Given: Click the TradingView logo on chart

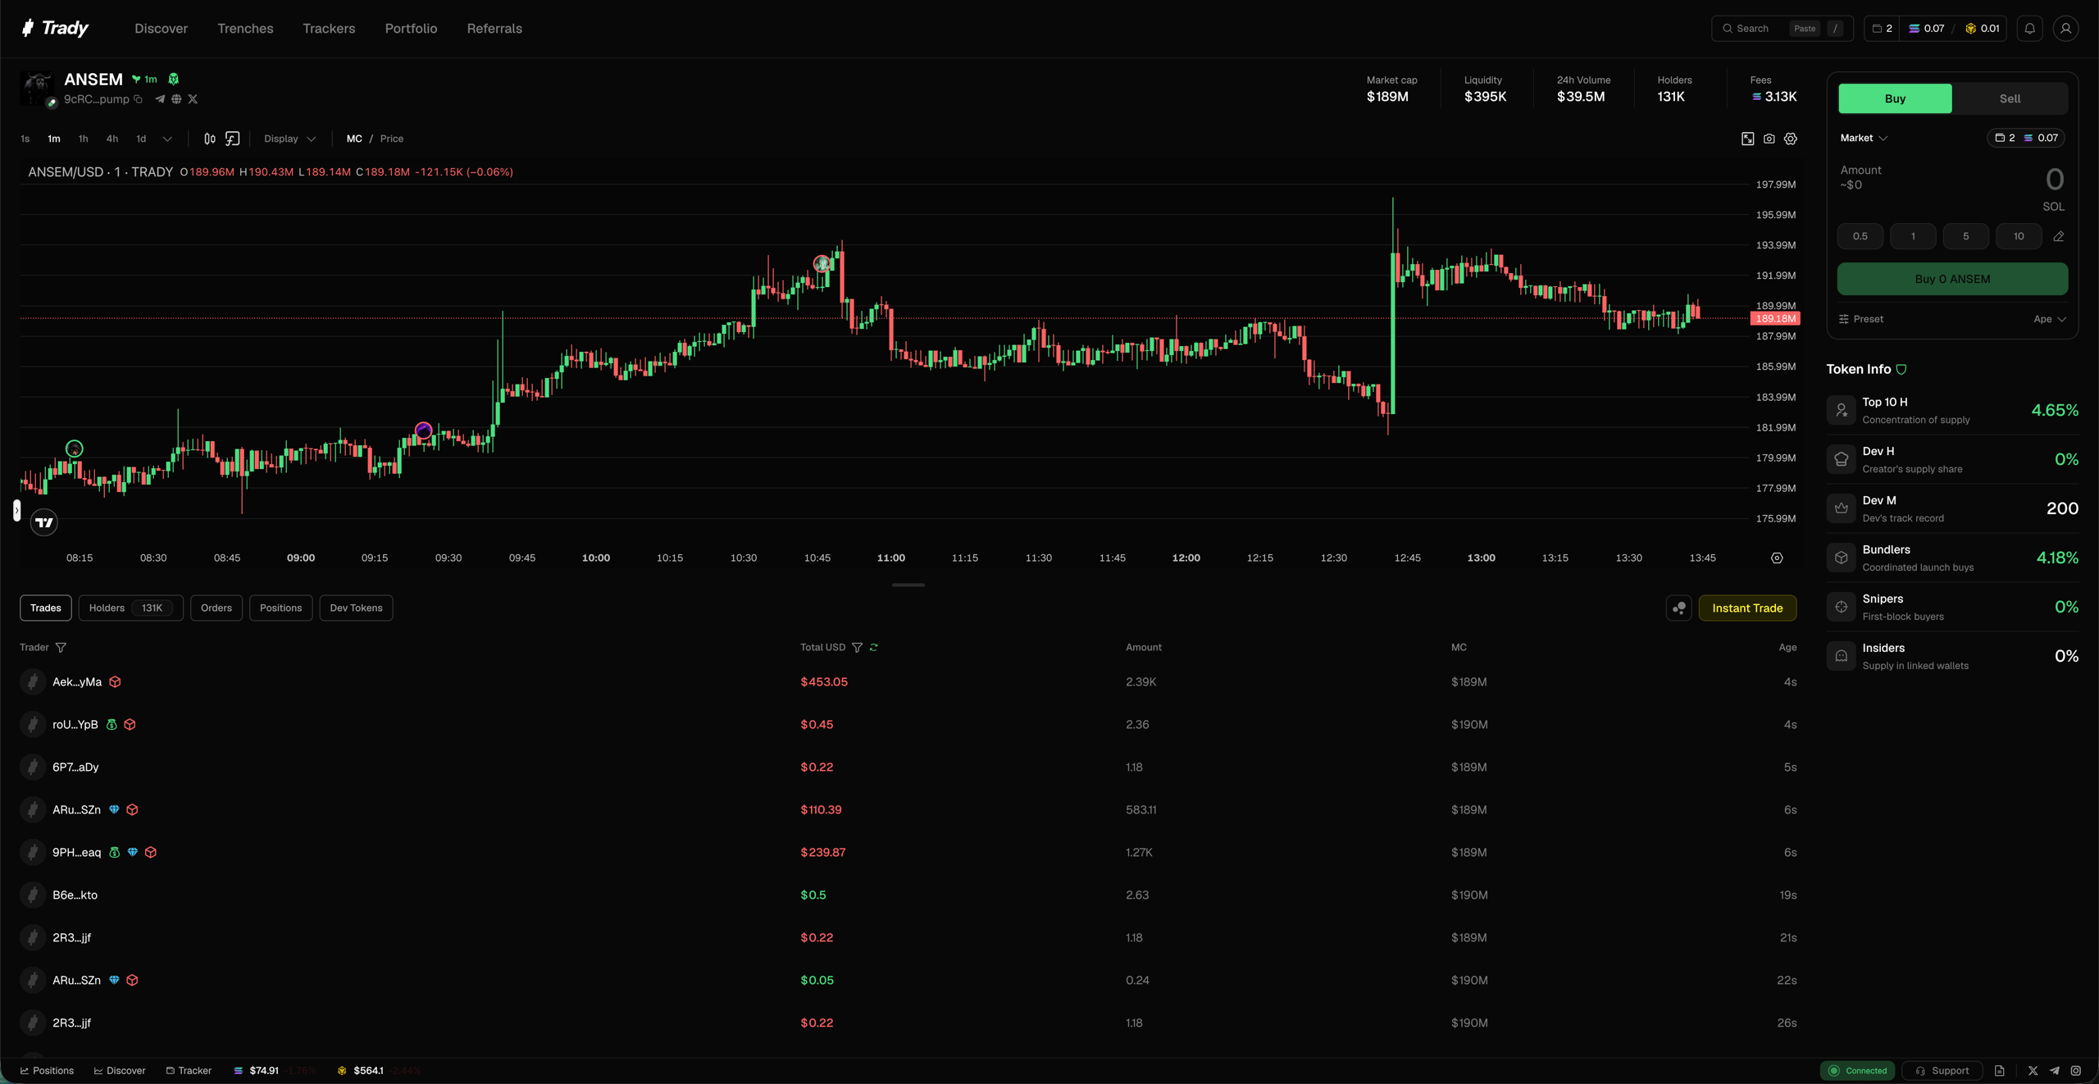Looking at the screenshot, I should coord(44,522).
